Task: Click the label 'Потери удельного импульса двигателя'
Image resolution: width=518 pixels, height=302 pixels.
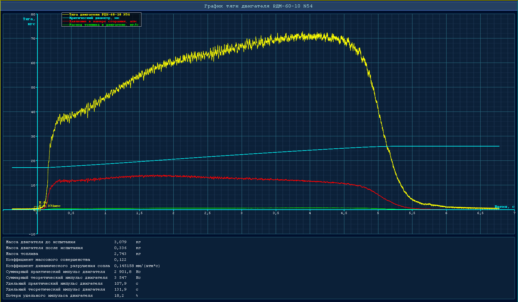Action: coord(49,295)
